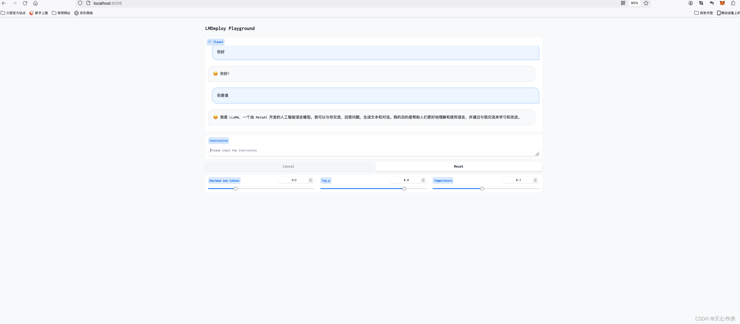Click the Top_p label

pyautogui.click(x=326, y=181)
